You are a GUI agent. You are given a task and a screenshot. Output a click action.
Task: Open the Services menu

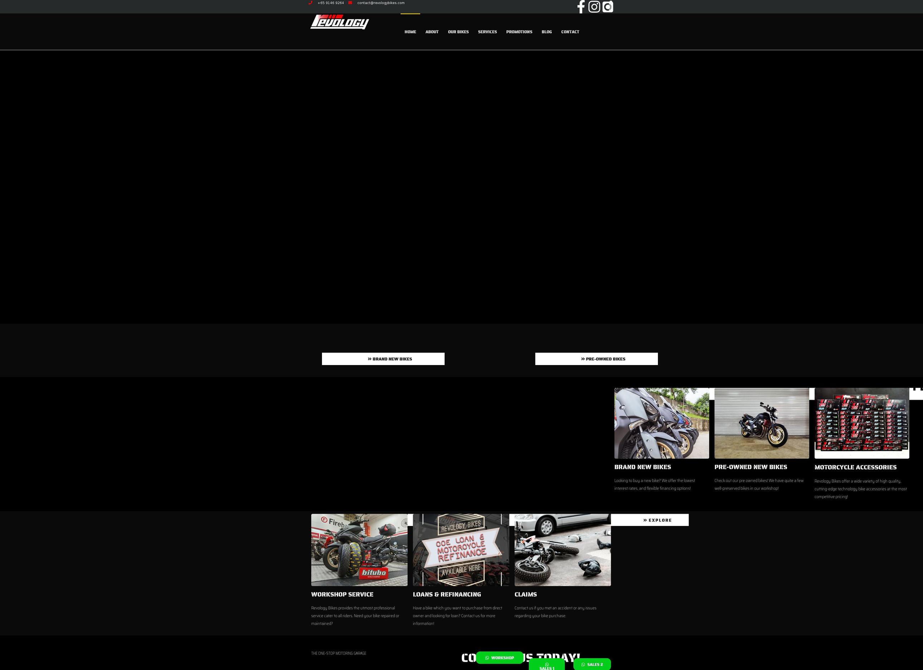tap(487, 32)
